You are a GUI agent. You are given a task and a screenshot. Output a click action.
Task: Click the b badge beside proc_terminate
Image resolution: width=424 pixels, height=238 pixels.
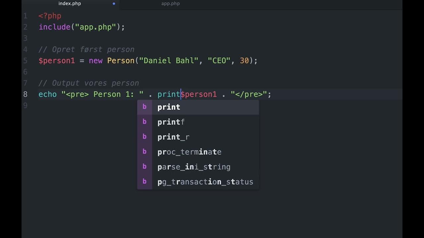click(x=145, y=151)
